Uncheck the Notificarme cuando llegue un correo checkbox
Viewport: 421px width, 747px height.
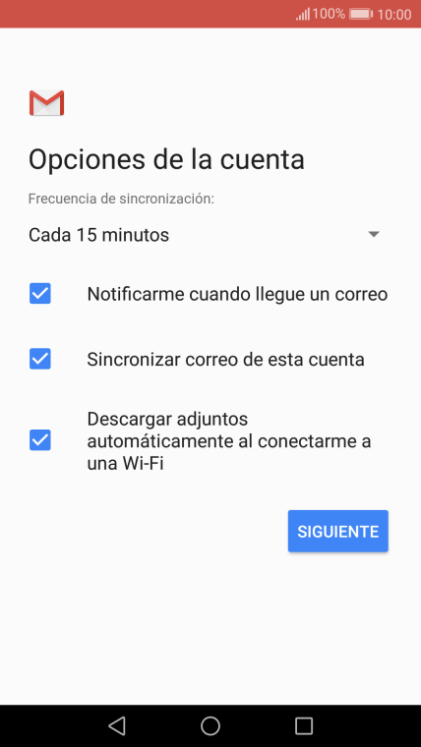tap(40, 294)
